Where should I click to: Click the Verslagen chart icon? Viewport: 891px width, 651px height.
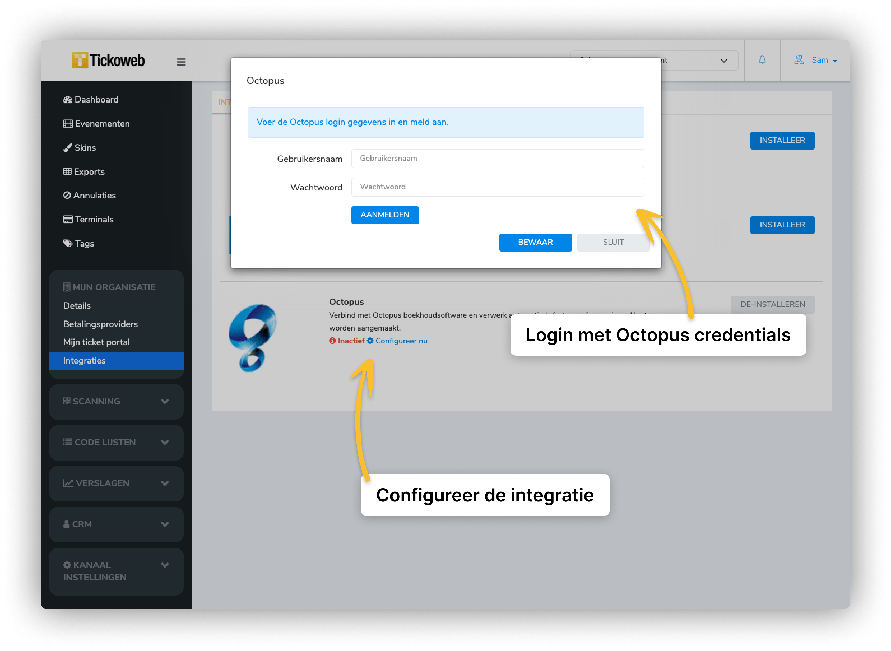(x=68, y=483)
